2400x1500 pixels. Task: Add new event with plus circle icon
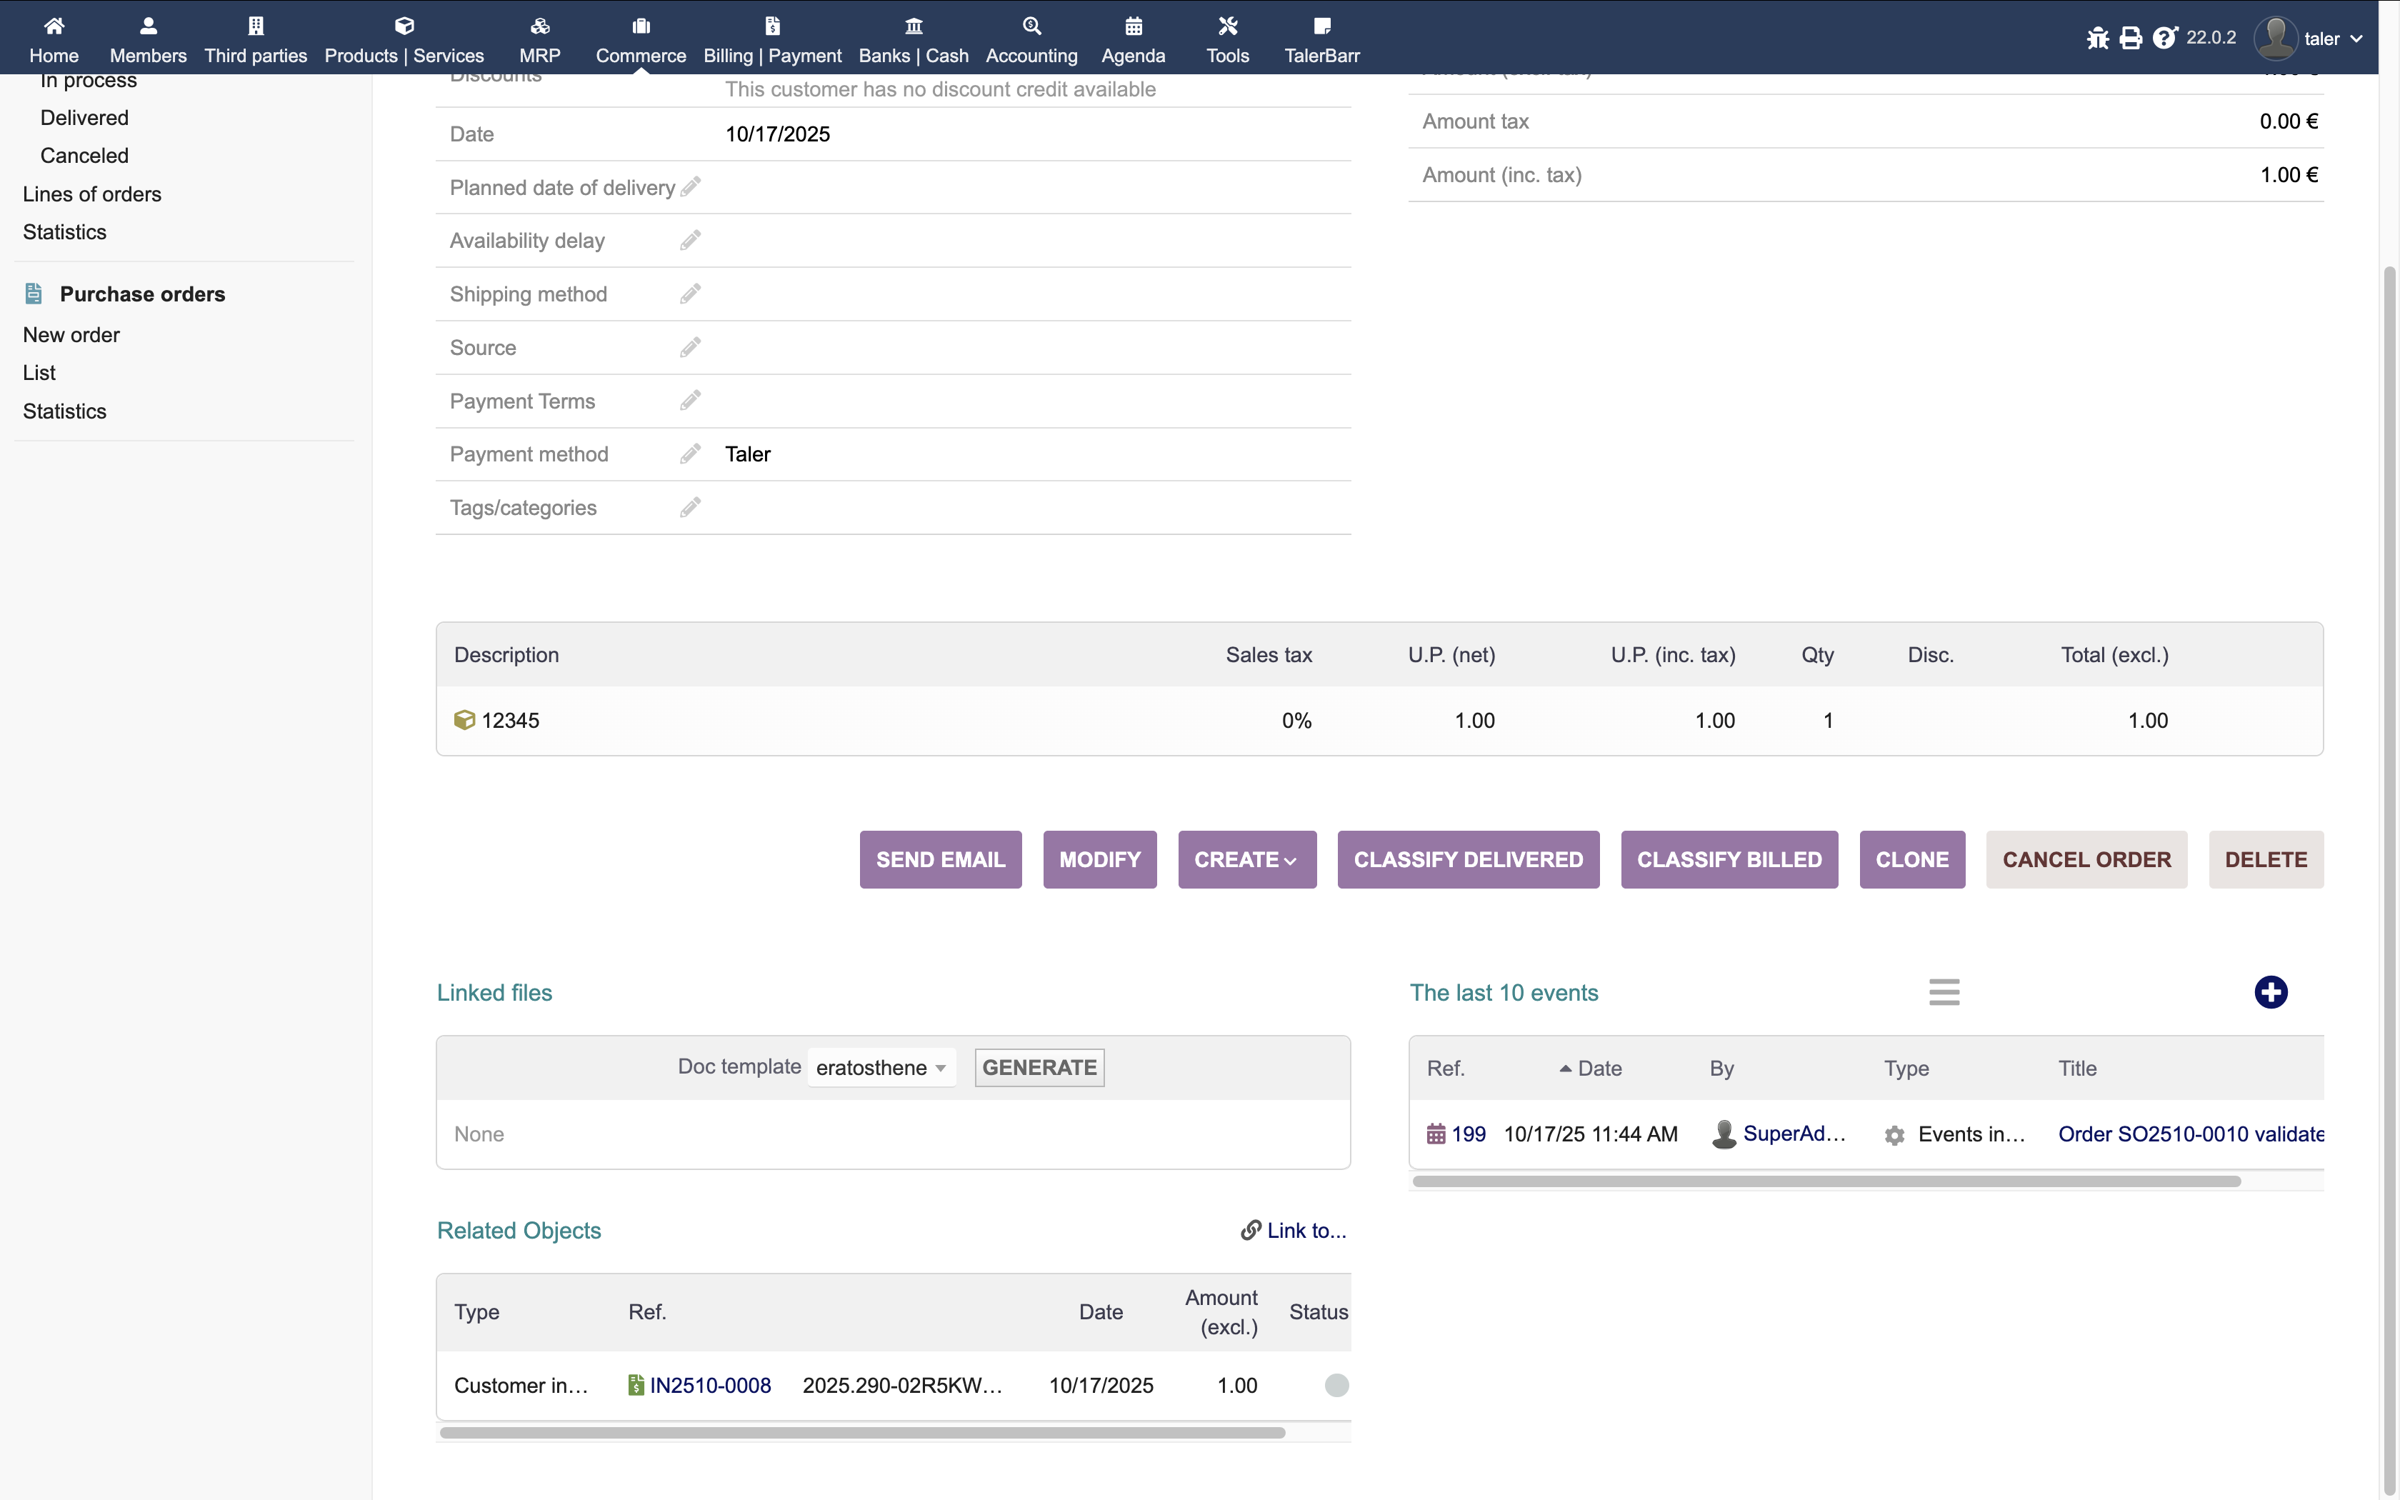[x=2270, y=992]
